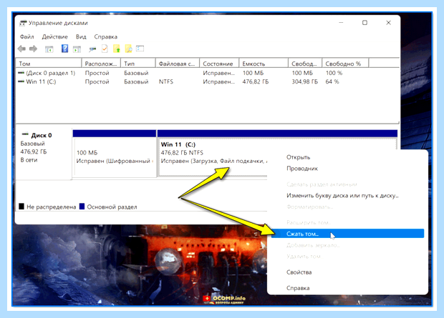
Task: Click the folder with magnifier icon
Action: point(128,49)
